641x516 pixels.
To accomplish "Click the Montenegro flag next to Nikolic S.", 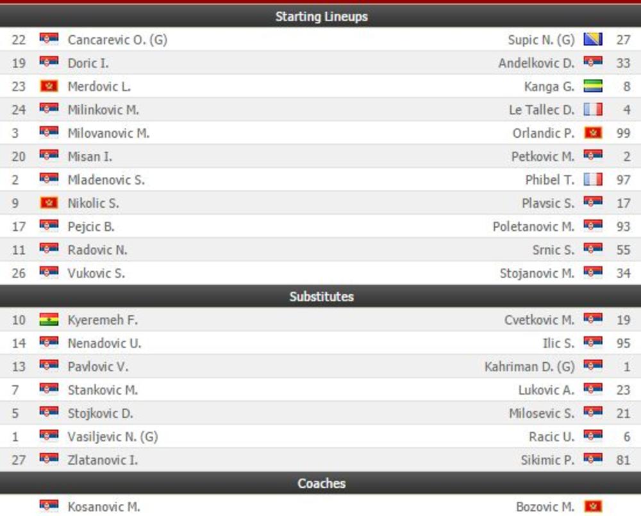I will 49,203.
